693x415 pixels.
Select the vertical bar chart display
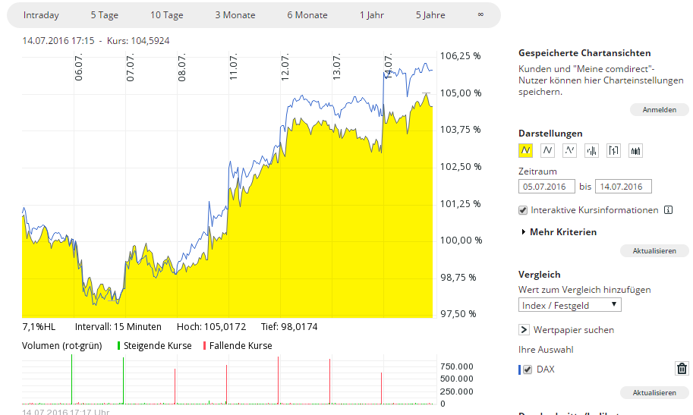[592, 151]
